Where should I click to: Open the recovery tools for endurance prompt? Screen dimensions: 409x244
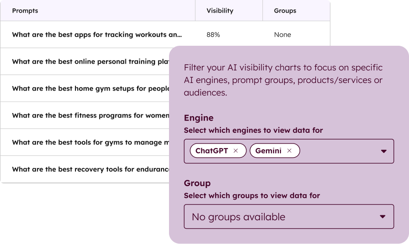pyautogui.click(x=90, y=169)
